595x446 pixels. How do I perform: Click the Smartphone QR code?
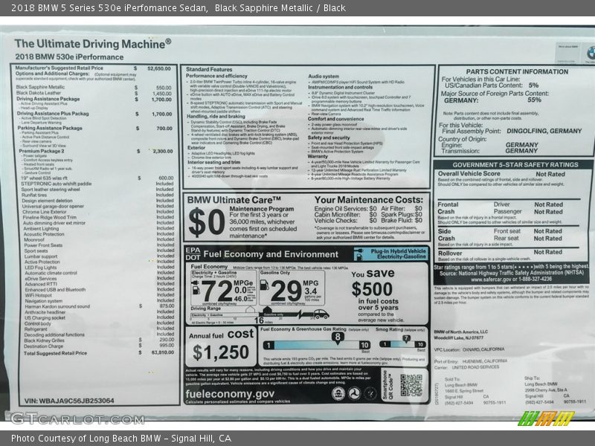tap(411, 385)
